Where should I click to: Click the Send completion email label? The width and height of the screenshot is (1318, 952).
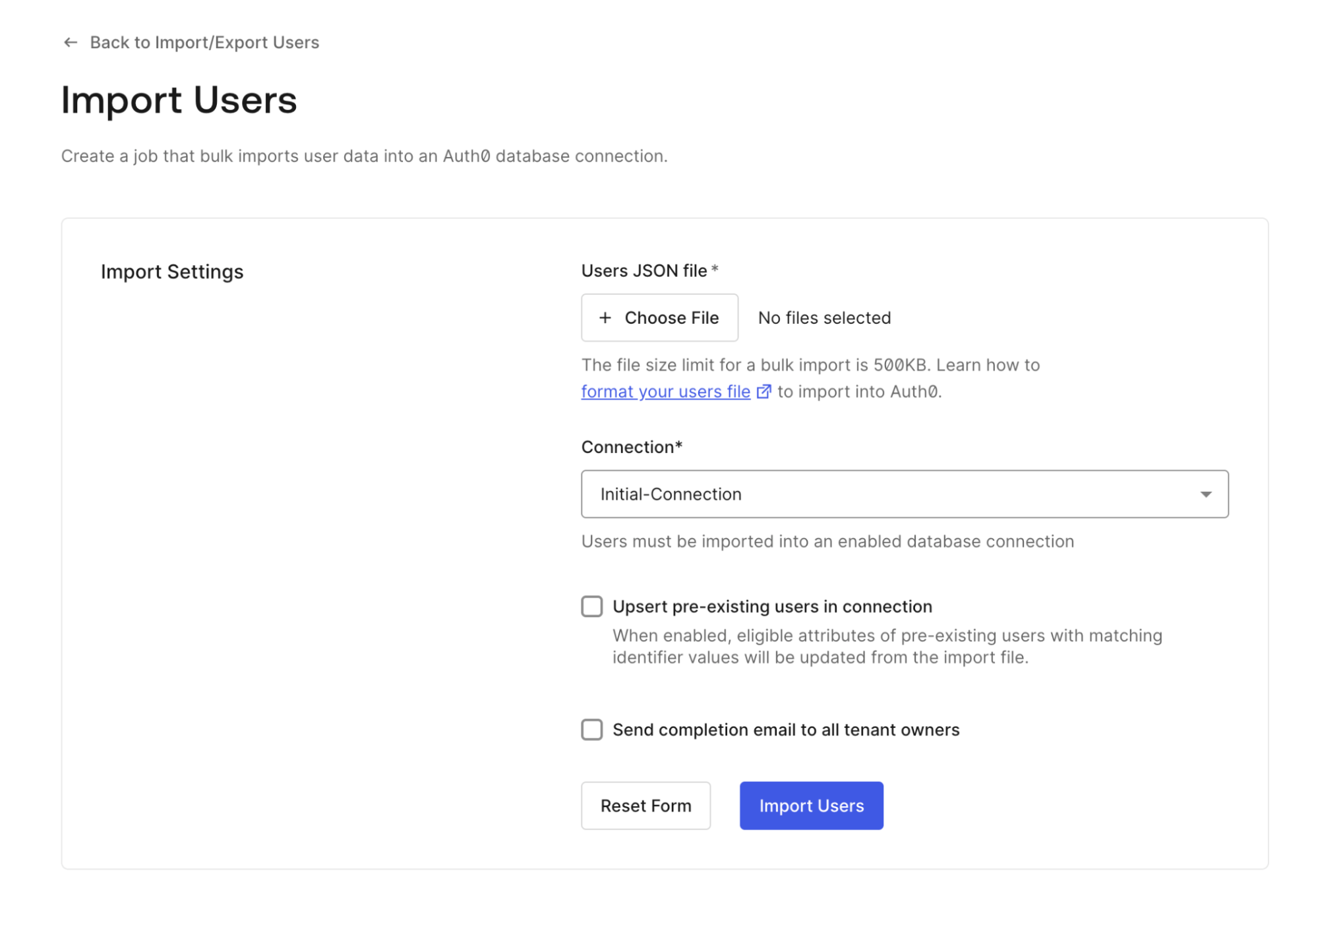(x=785, y=730)
